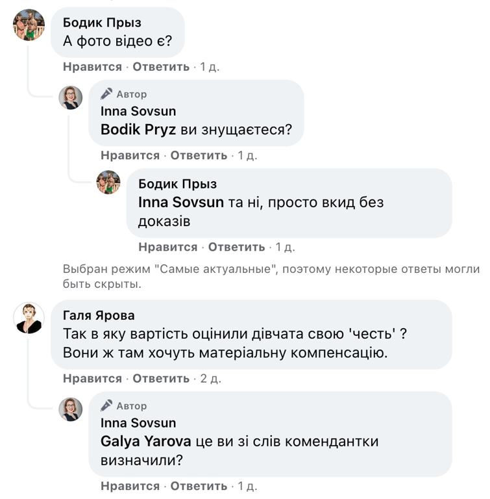
Task: Like the 'А фото відео є?' comment
Action: [x=92, y=67]
